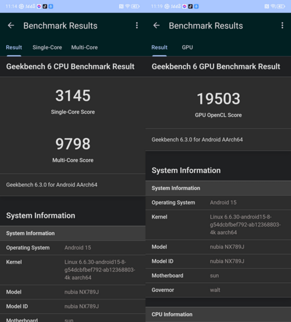Tap large System Information heading on CPU screen
Viewport: 291px width, 322px height.
pyautogui.click(x=41, y=215)
